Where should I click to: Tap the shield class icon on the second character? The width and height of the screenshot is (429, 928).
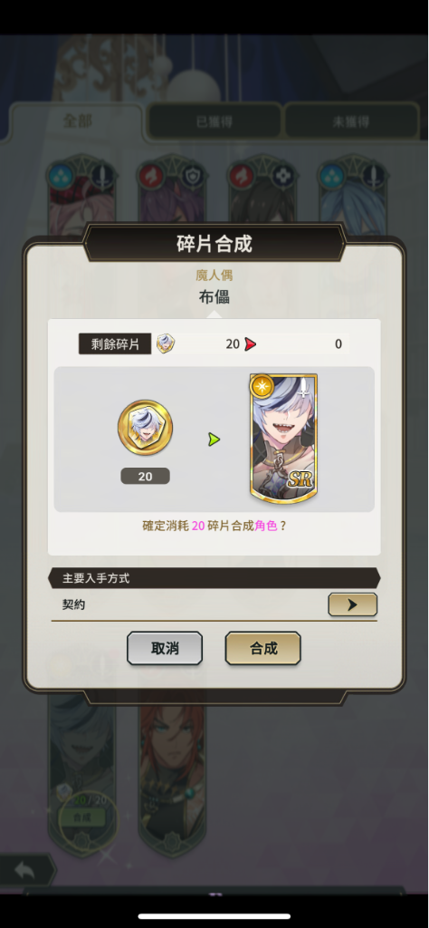[193, 176]
